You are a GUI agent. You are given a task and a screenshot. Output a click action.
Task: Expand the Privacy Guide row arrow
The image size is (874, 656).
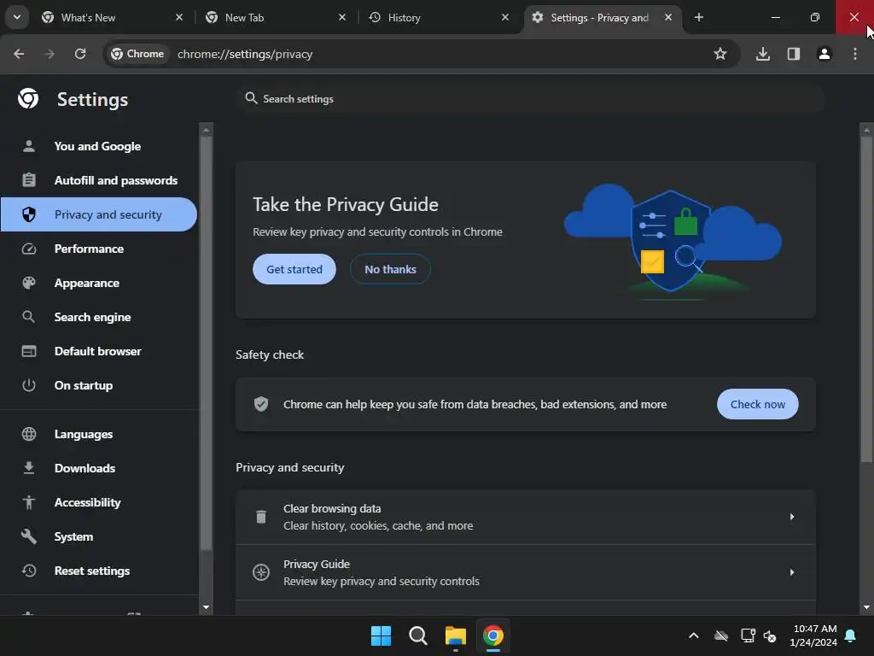pos(791,572)
